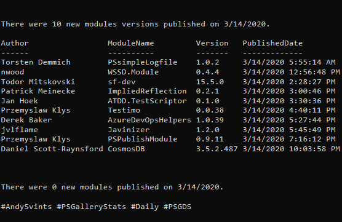Click the PSPublishModule module name
Image resolution: width=342 pixels, height=222 pixels.
[x=143, y=140]
